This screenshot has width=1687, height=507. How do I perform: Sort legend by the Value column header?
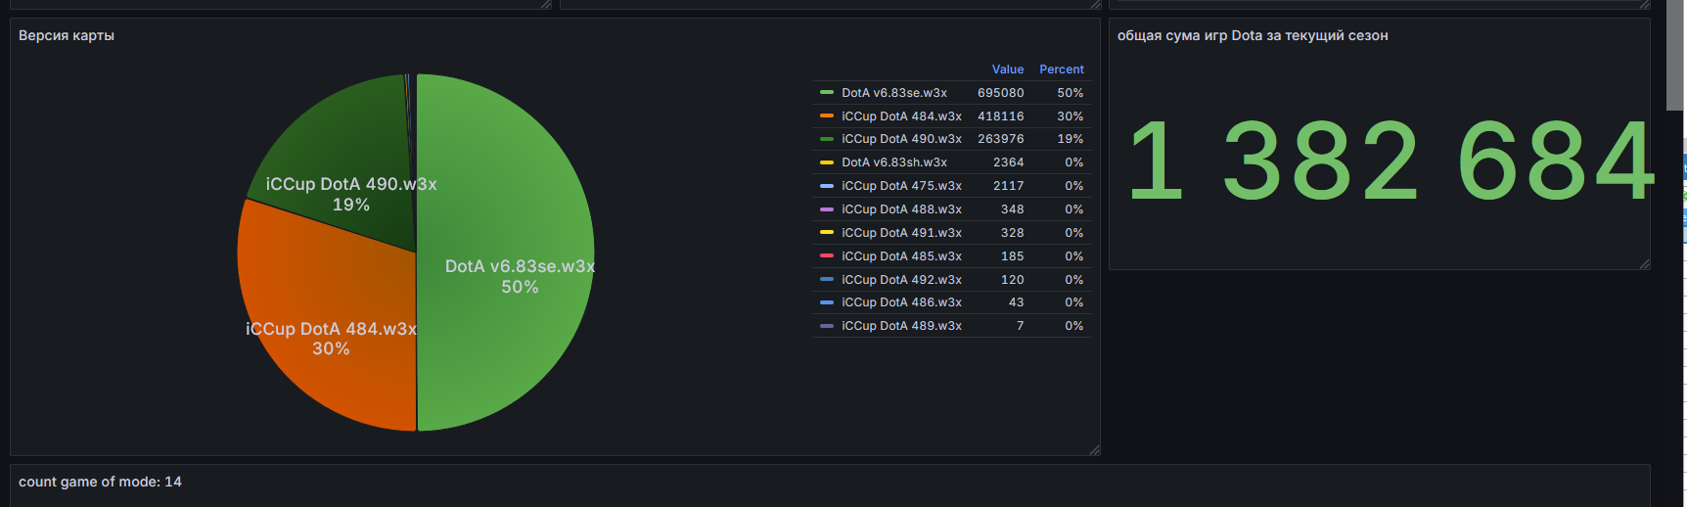(1007, 69)
